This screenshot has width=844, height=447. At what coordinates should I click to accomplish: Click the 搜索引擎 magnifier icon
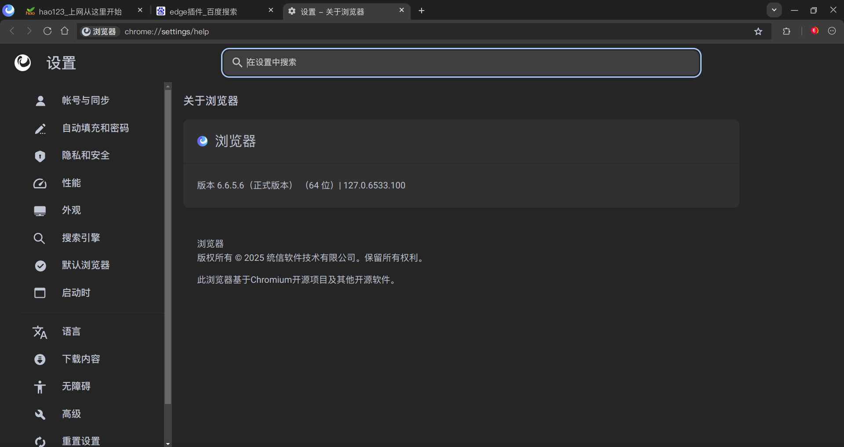click(x=40, y=238)
